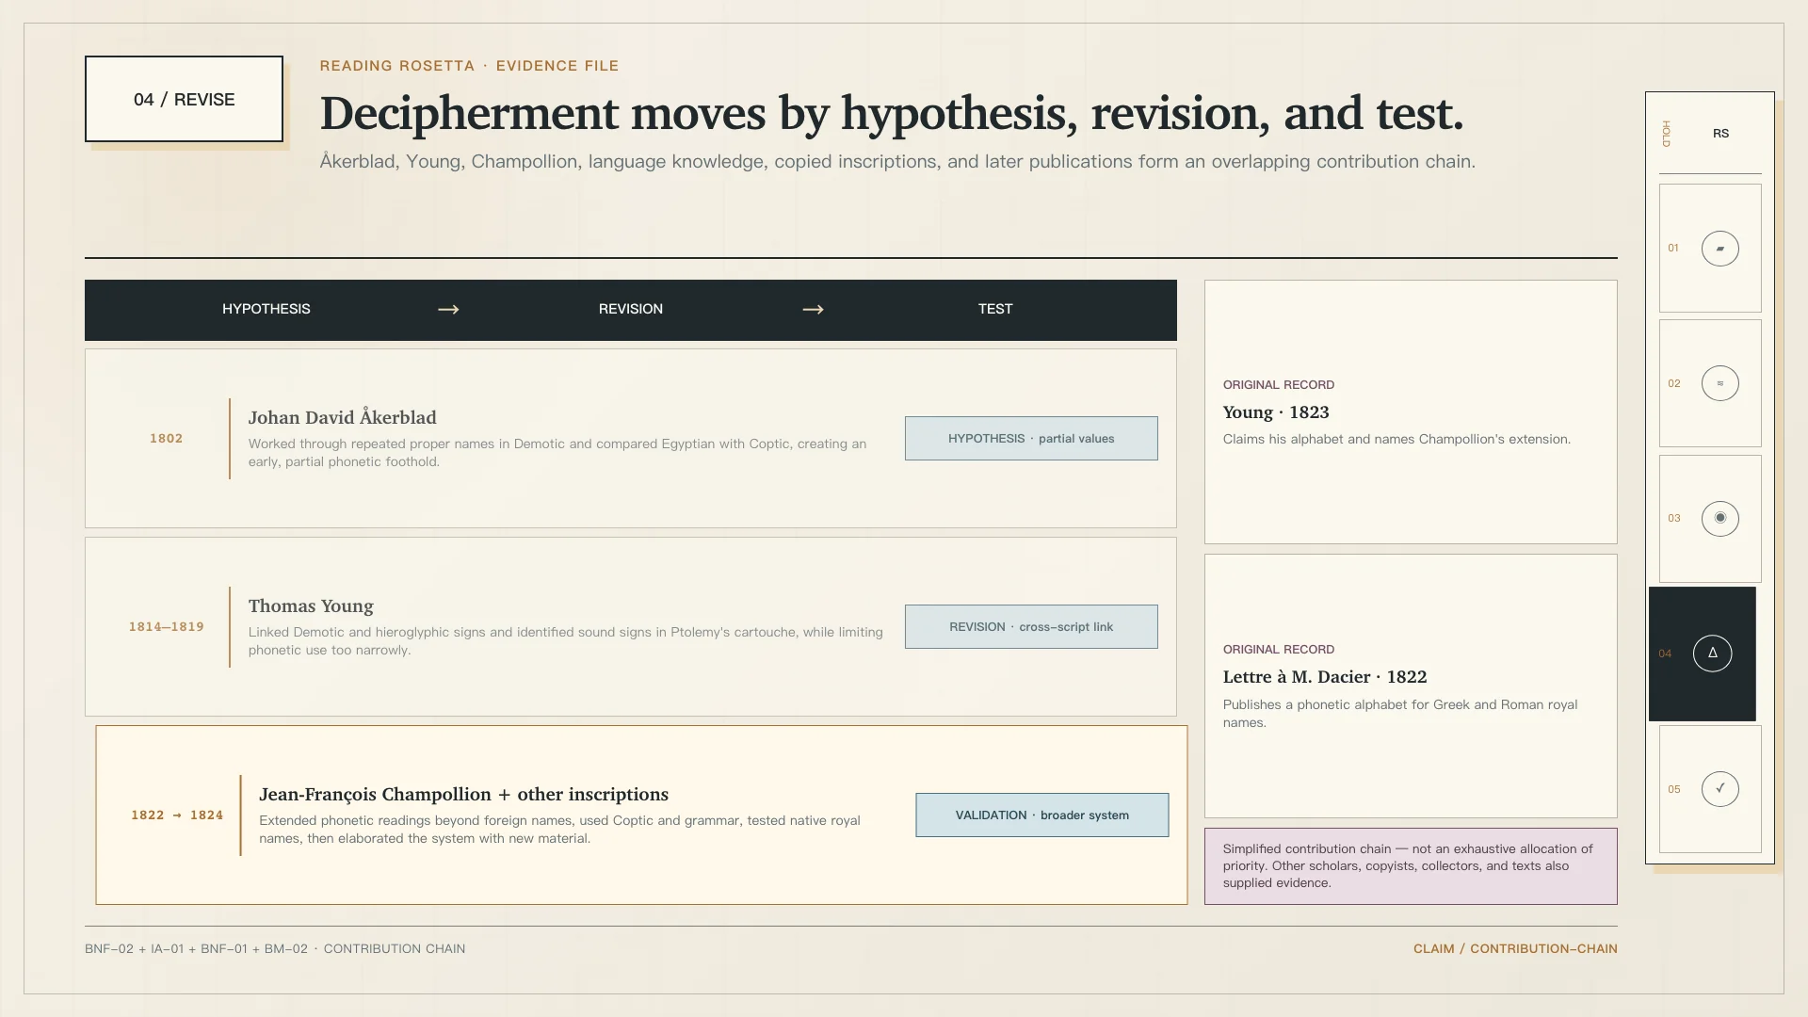Go to slide 05 checkmark icon
This screenshot has width=1808, height=1017.
[1719, 789]
